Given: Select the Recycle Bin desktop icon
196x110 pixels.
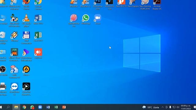Looking at the screenshot, I should pyautogui.click(x=3, y=38).
